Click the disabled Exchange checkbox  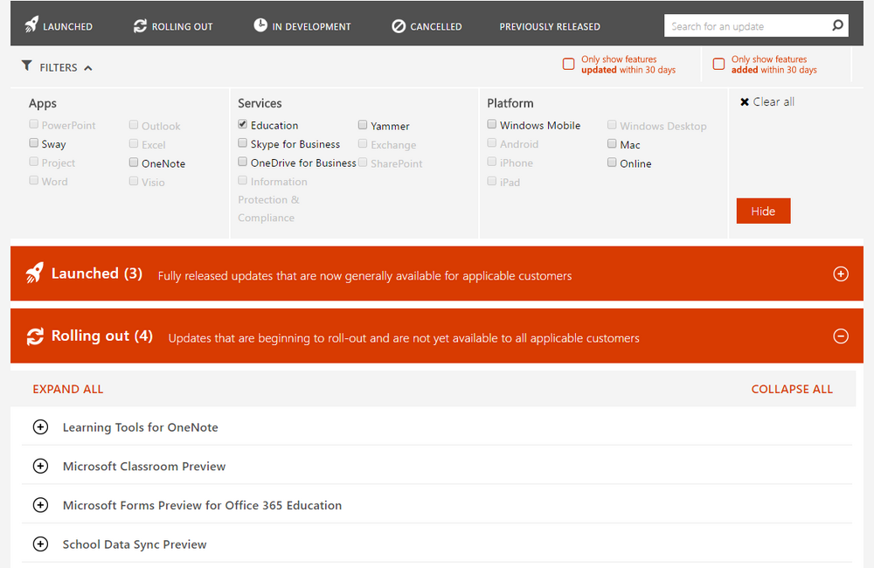point(363,144)
